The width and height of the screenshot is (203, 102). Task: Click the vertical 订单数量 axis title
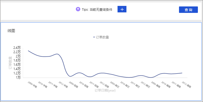click(10, 63)
